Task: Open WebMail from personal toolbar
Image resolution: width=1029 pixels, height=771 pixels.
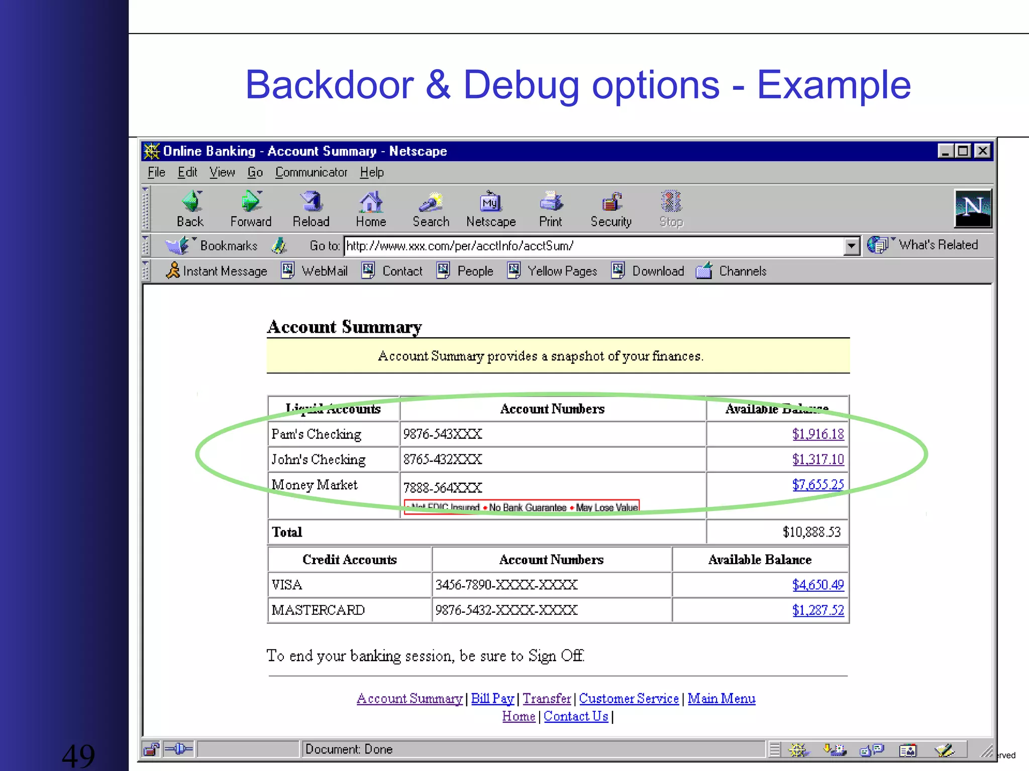Action: (315, 271)
